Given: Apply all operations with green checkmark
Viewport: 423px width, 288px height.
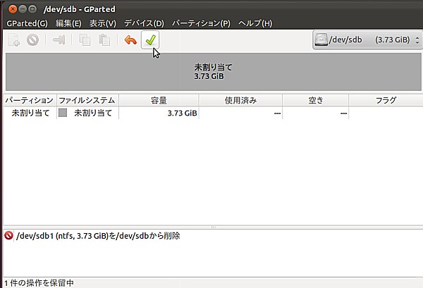Looking at the screenshot, I should (150, 40).
